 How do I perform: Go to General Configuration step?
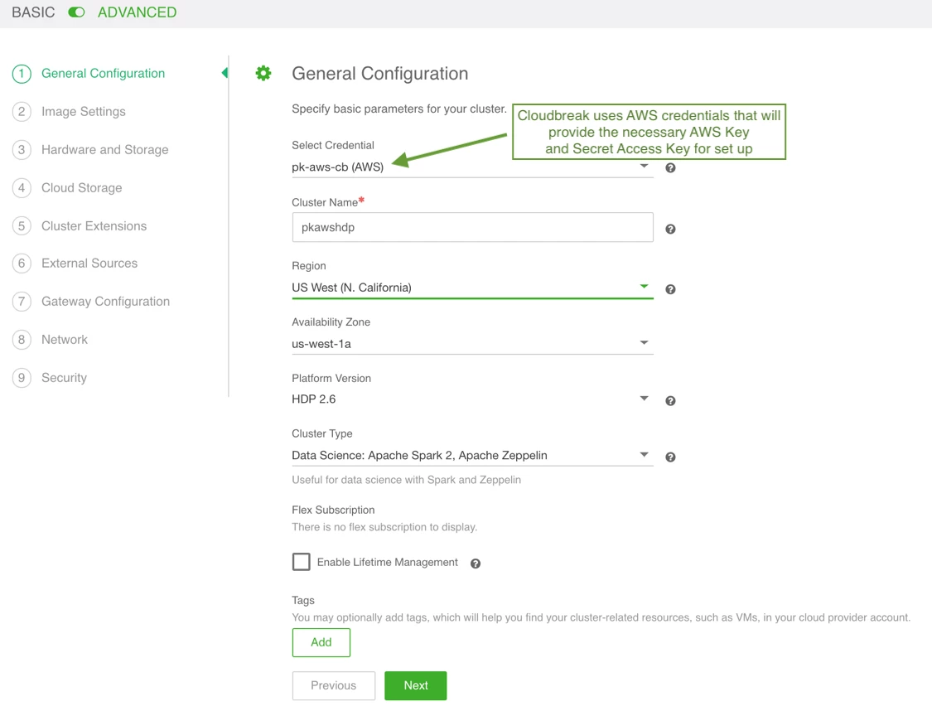(x=89, y=73)
